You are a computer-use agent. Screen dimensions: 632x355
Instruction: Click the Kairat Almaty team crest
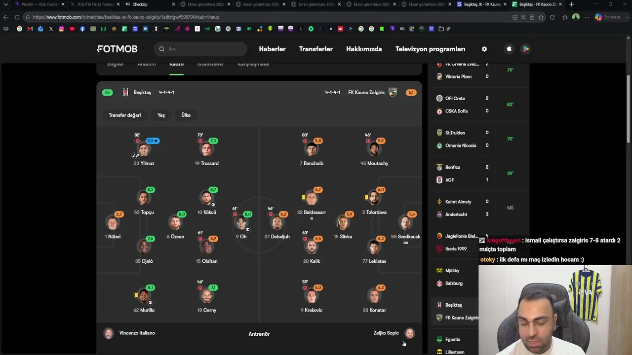tap(439, 202)
